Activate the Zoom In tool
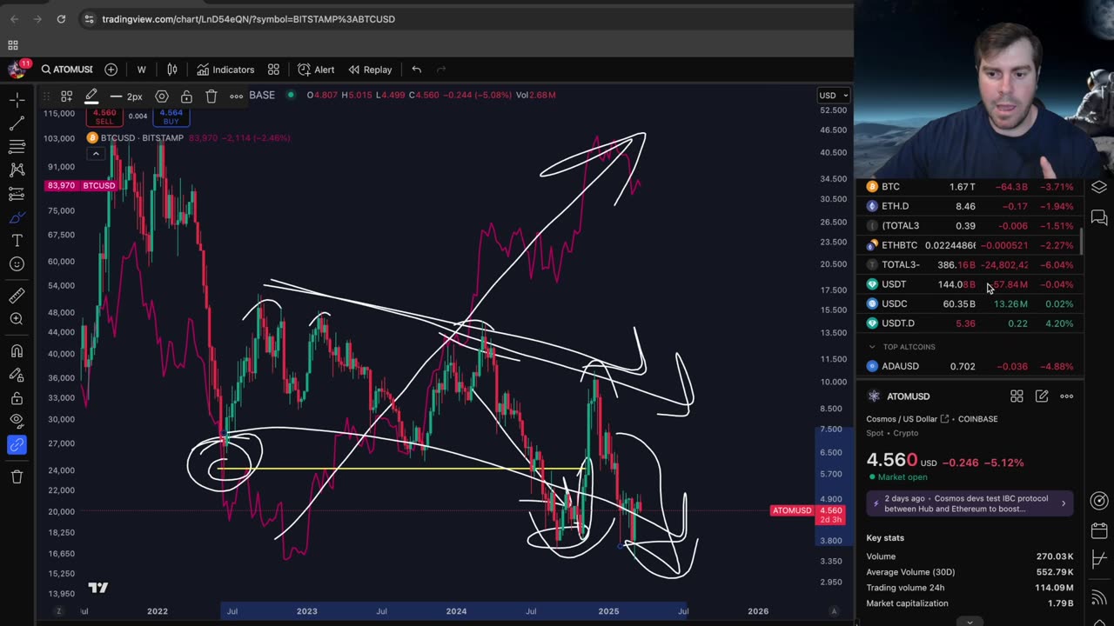This screenshot has height=626, width=1114. (17, 319)
